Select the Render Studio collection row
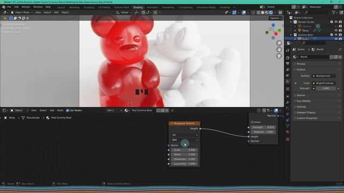Screen dimensions: 344x193 click(x=313, y=22)
